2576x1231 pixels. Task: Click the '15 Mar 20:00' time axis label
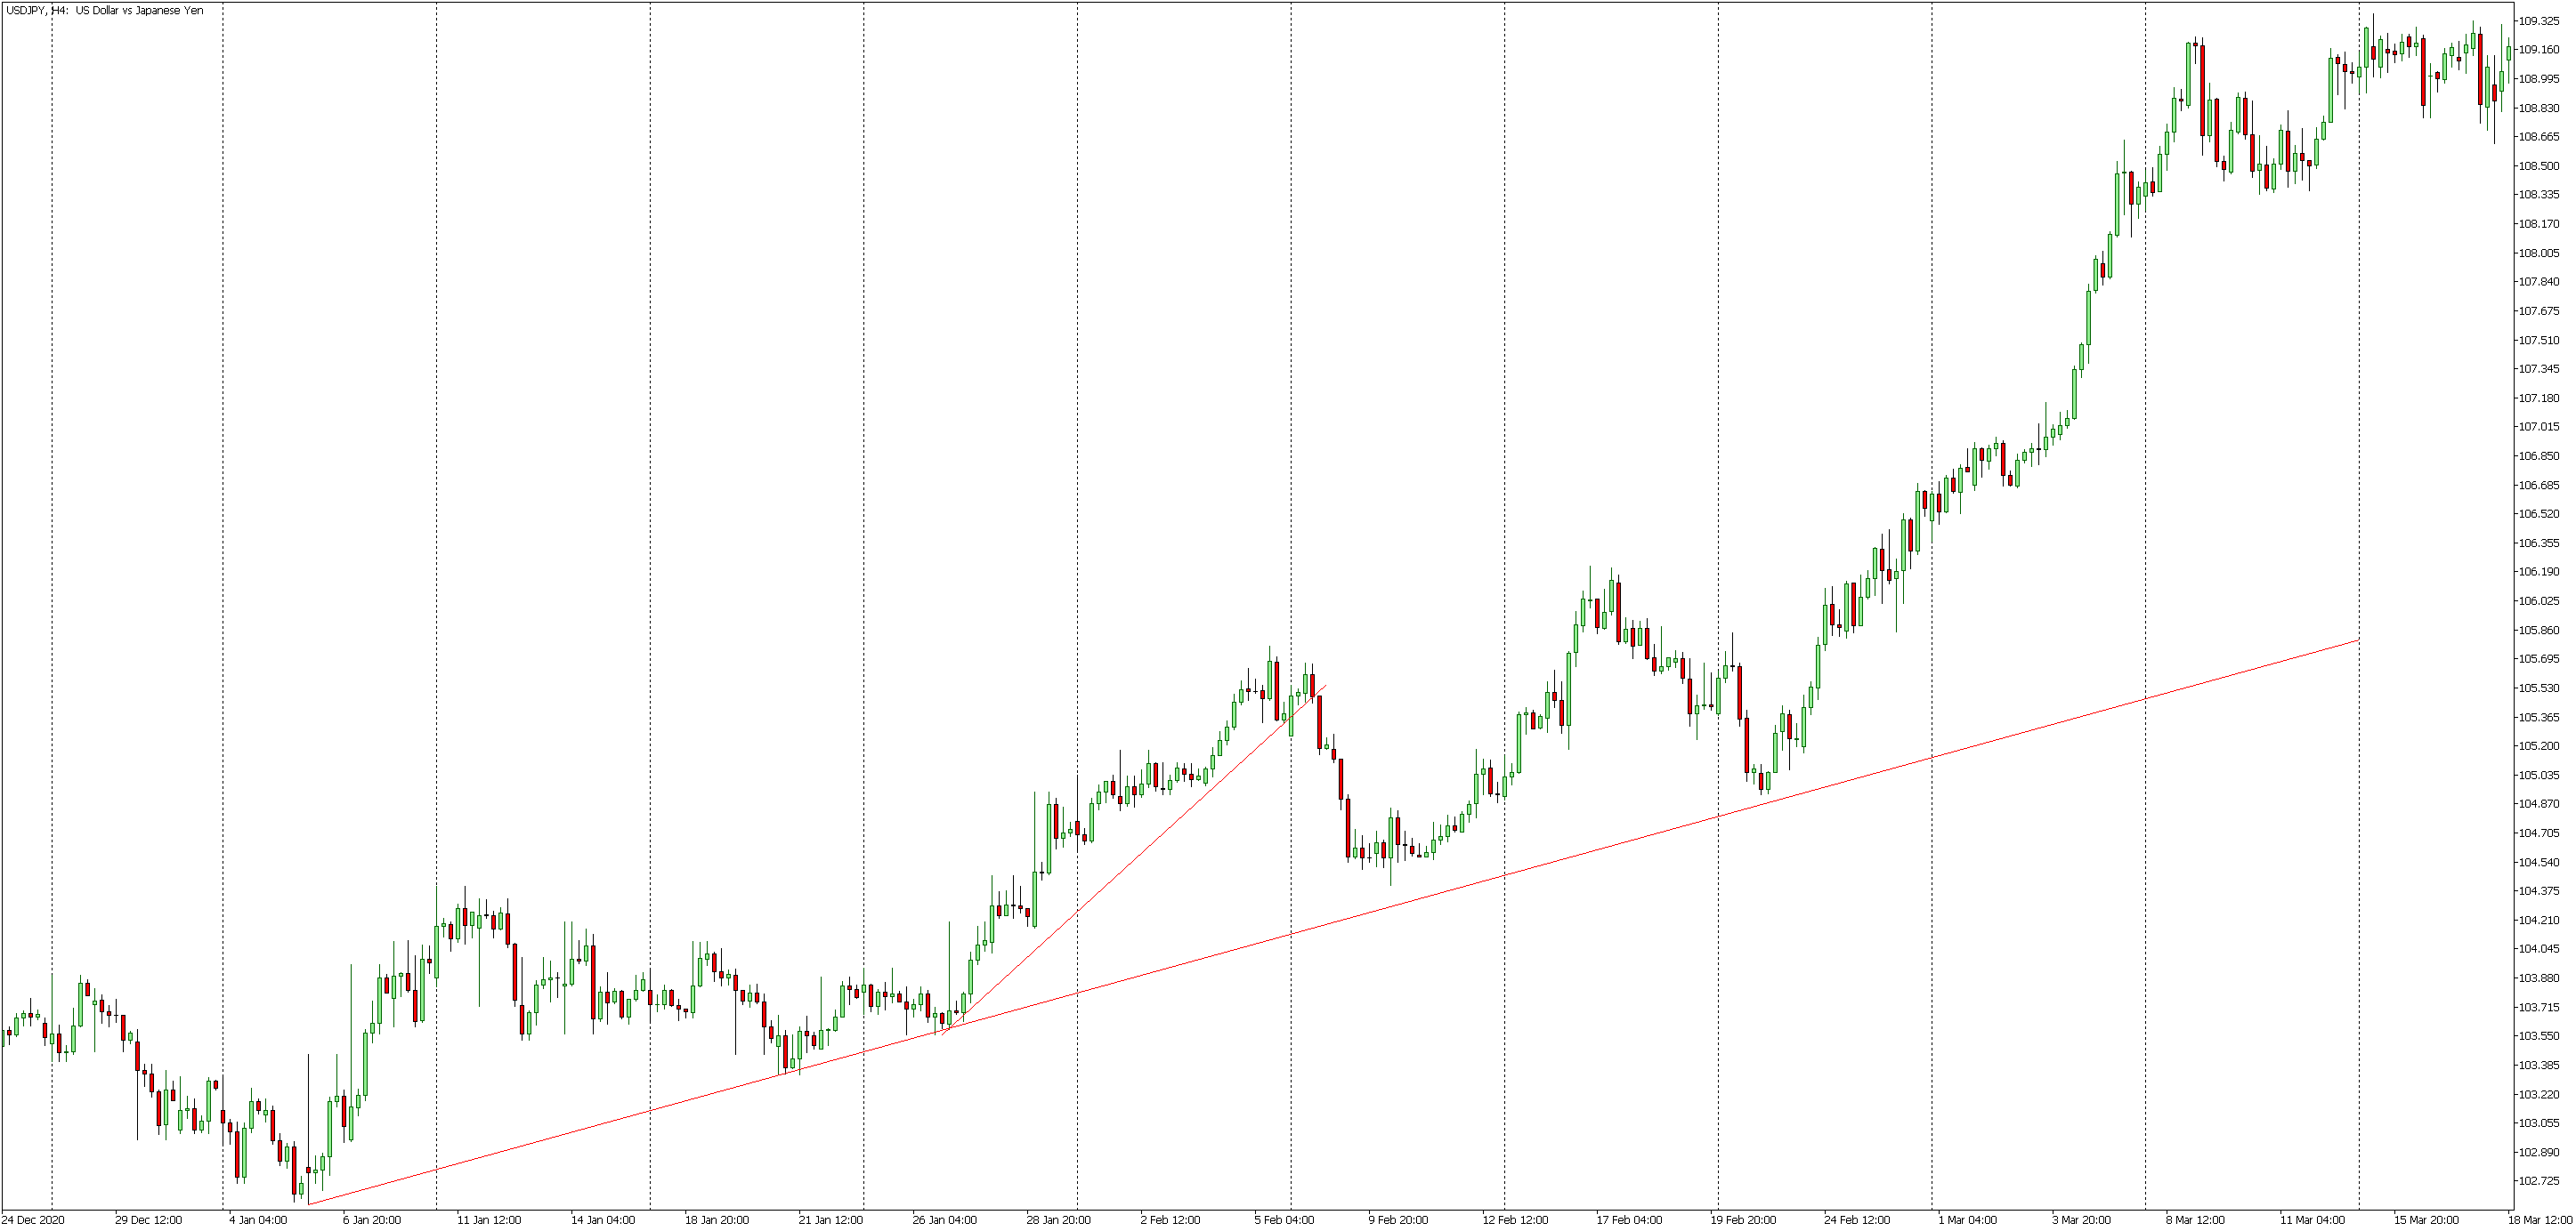tap(2427, 1220)
